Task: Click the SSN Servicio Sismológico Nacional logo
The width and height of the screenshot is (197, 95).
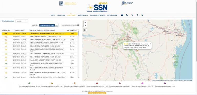Action: [x=97, y=7]
